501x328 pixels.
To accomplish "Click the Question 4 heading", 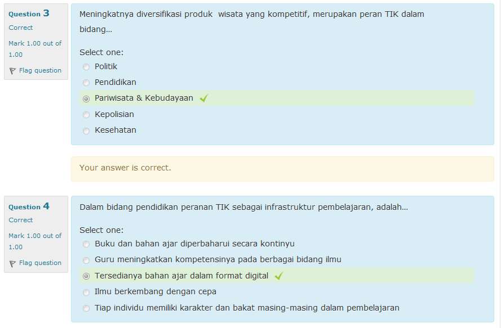I will pyautogui.click(x=29, y=206).
